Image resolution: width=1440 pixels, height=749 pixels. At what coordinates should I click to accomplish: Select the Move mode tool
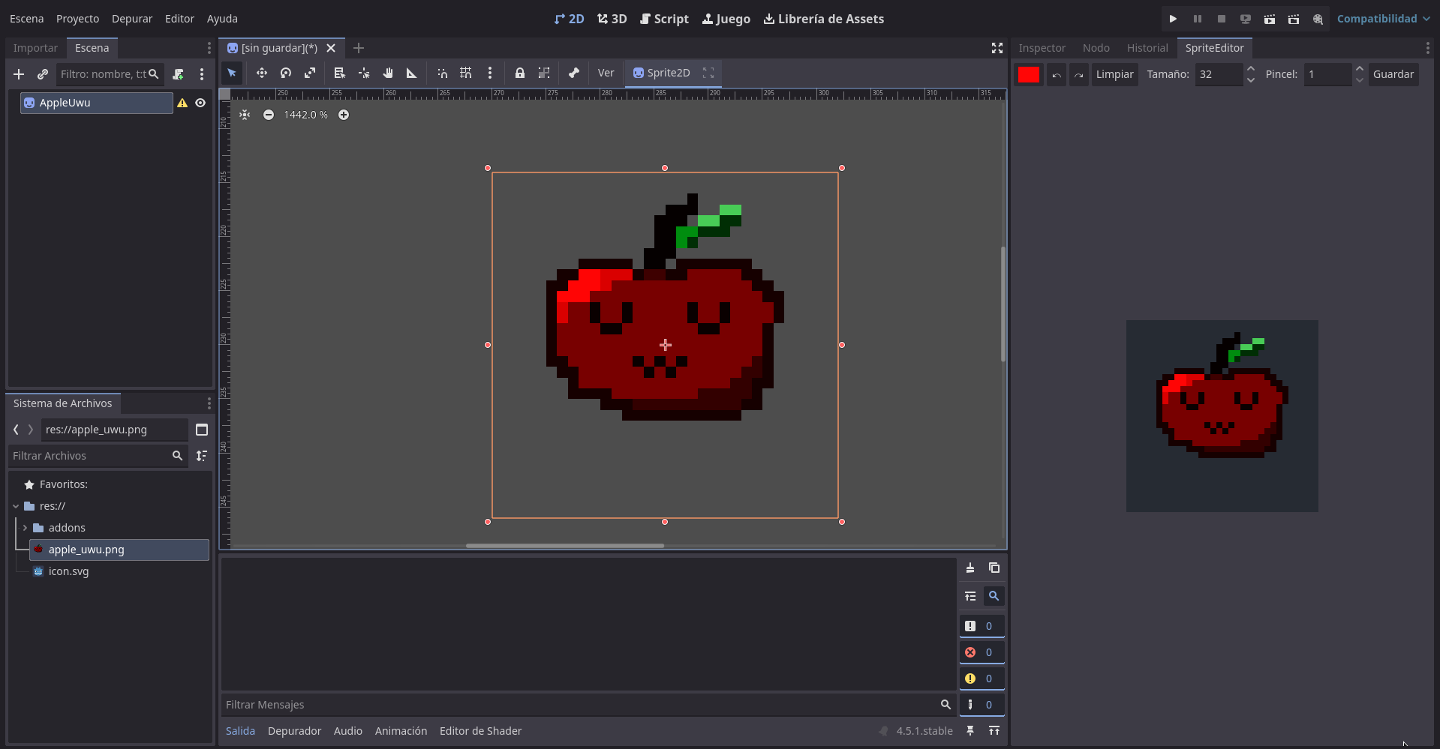261,73
